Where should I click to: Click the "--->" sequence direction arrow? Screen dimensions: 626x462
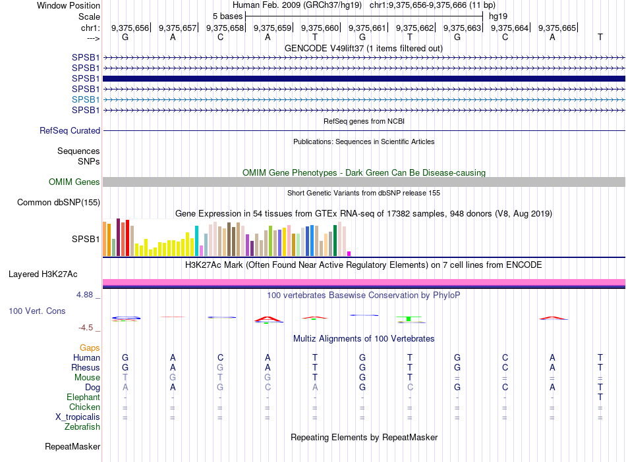[x=94, y=38]
